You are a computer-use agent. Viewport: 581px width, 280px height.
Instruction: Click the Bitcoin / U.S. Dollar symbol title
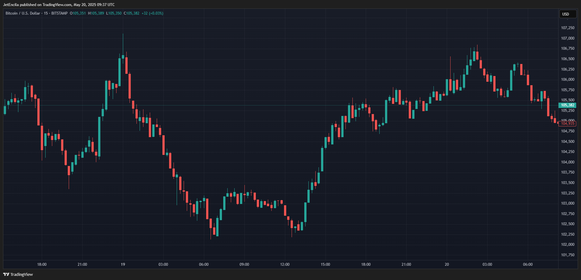tap(23, 13)
